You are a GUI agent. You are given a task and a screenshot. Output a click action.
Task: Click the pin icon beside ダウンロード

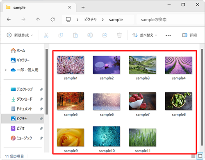41,99
